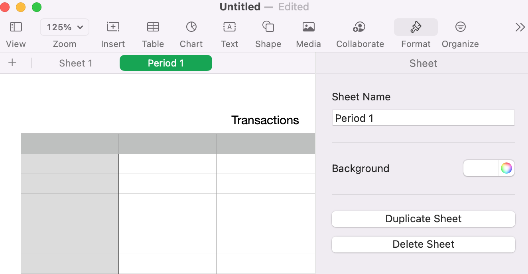The width and height of the screenshot is (528, 274).
Task: Add a Table from the toolbar
Action: (x=153, y=27)
